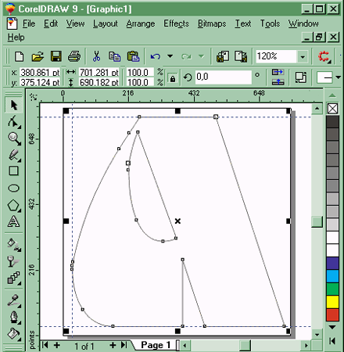
Task: Go to the last page button
Action: click(x=124, y=345)
